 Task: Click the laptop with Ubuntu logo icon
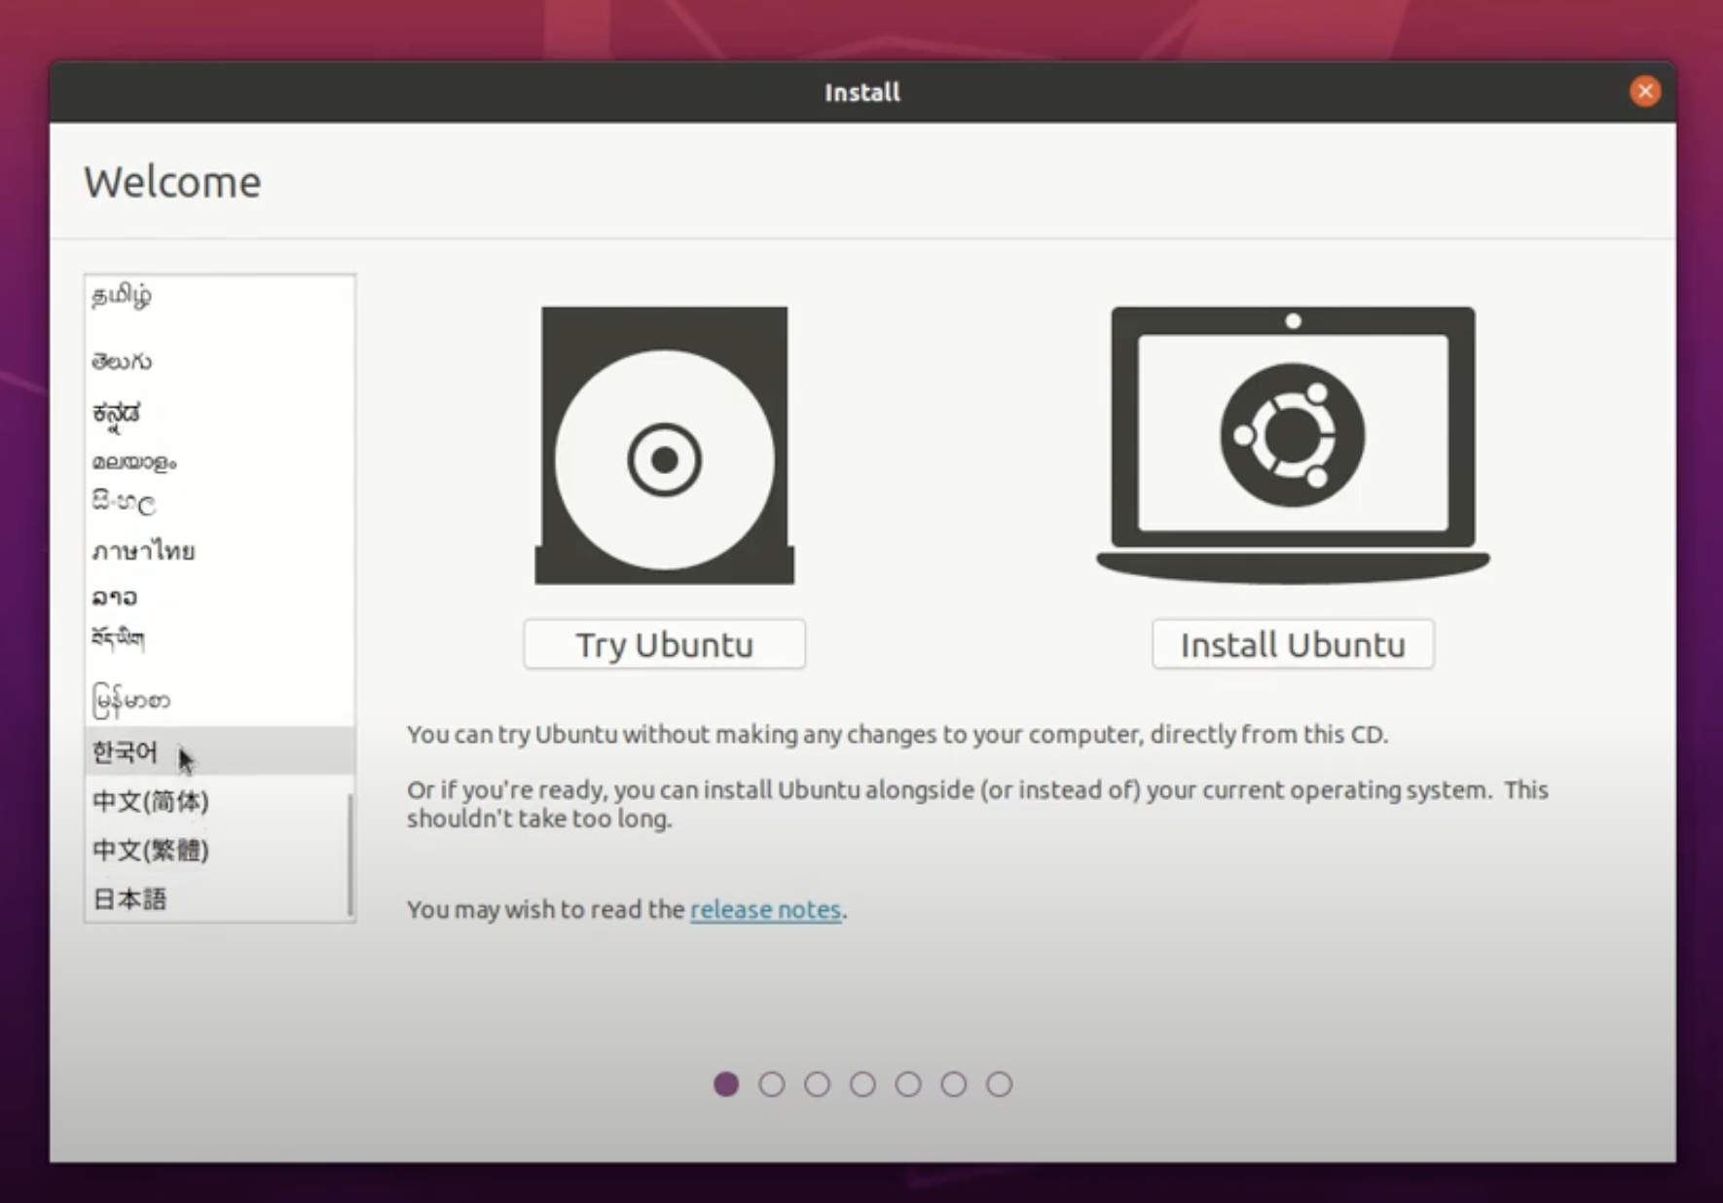click(1293, 446)
